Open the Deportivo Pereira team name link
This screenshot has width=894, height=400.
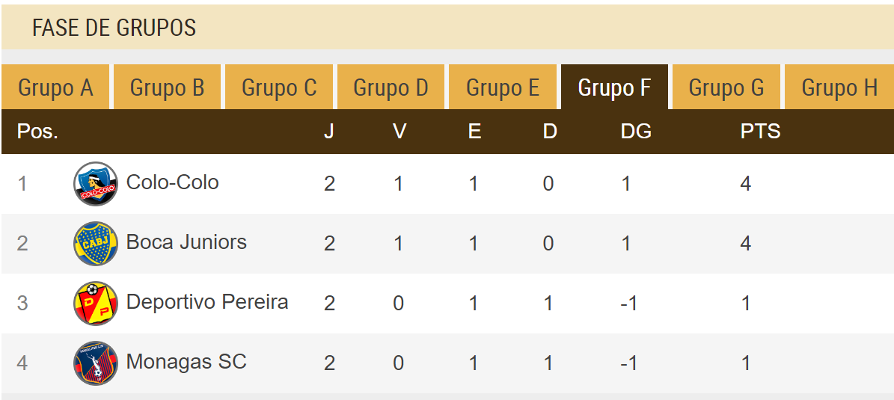tap(207, 302)
